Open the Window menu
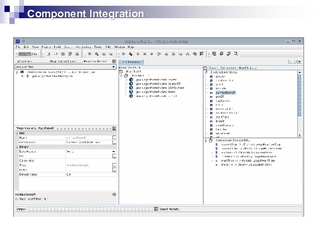The width and height of the screenshot is (320, 240). point(120,47)
